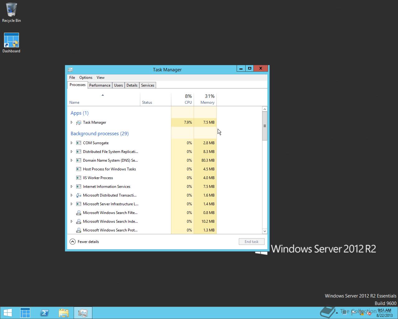Open File Explorer from the taskbar
Viewport: 398px width, 319px height.
(64, 313)
